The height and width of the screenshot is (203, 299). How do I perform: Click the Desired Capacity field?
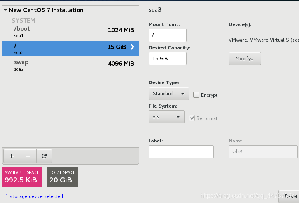168,59
